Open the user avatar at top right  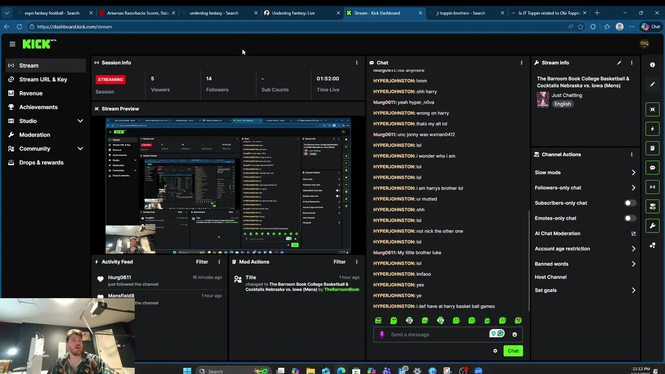coord(644,44)
